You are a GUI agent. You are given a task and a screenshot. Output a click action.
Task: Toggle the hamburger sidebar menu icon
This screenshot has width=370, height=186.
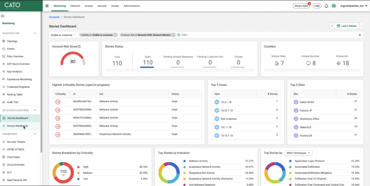coord(3,16)
